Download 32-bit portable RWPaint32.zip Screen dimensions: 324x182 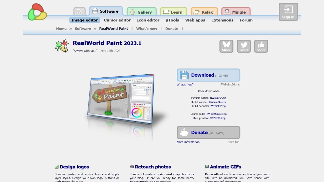coord(217,106)
